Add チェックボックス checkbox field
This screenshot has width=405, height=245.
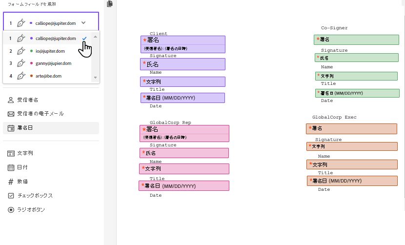click(x=51, y=196)
